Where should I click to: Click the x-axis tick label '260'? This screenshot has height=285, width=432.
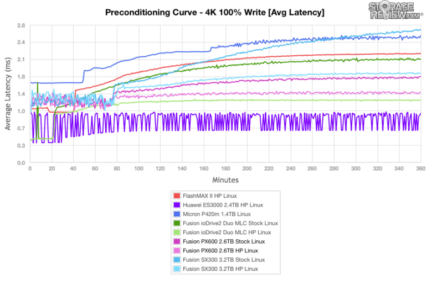click(x=312, y=168)
